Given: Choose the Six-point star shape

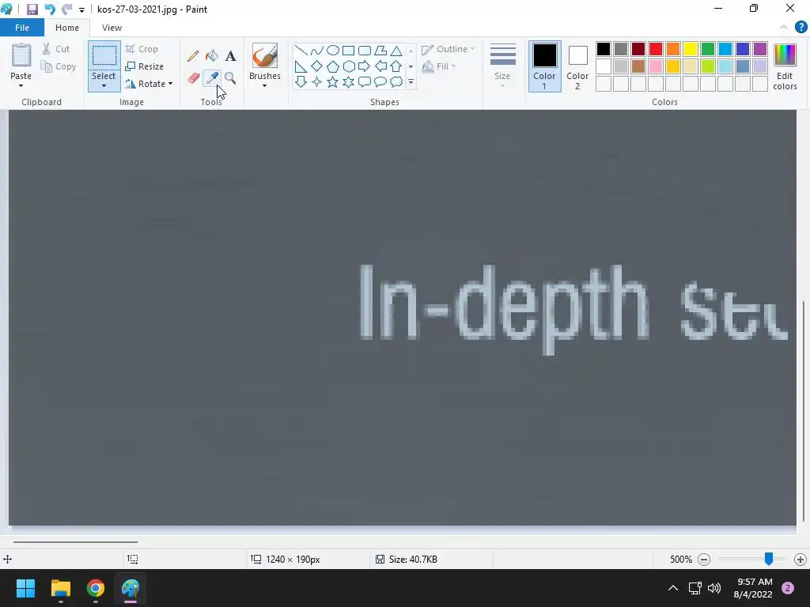Looking at the screenshot, I should (349, 81).
